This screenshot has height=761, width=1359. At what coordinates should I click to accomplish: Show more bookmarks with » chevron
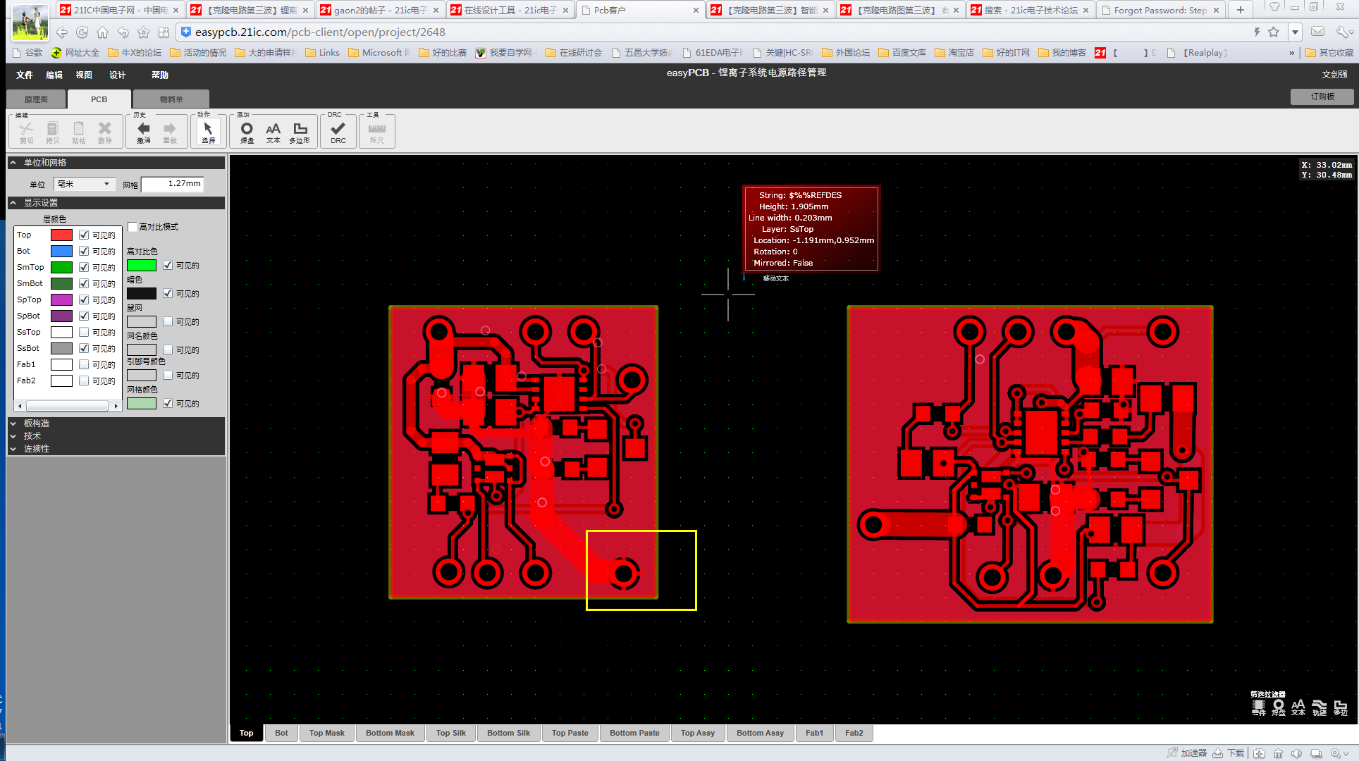coord(1291,53)
